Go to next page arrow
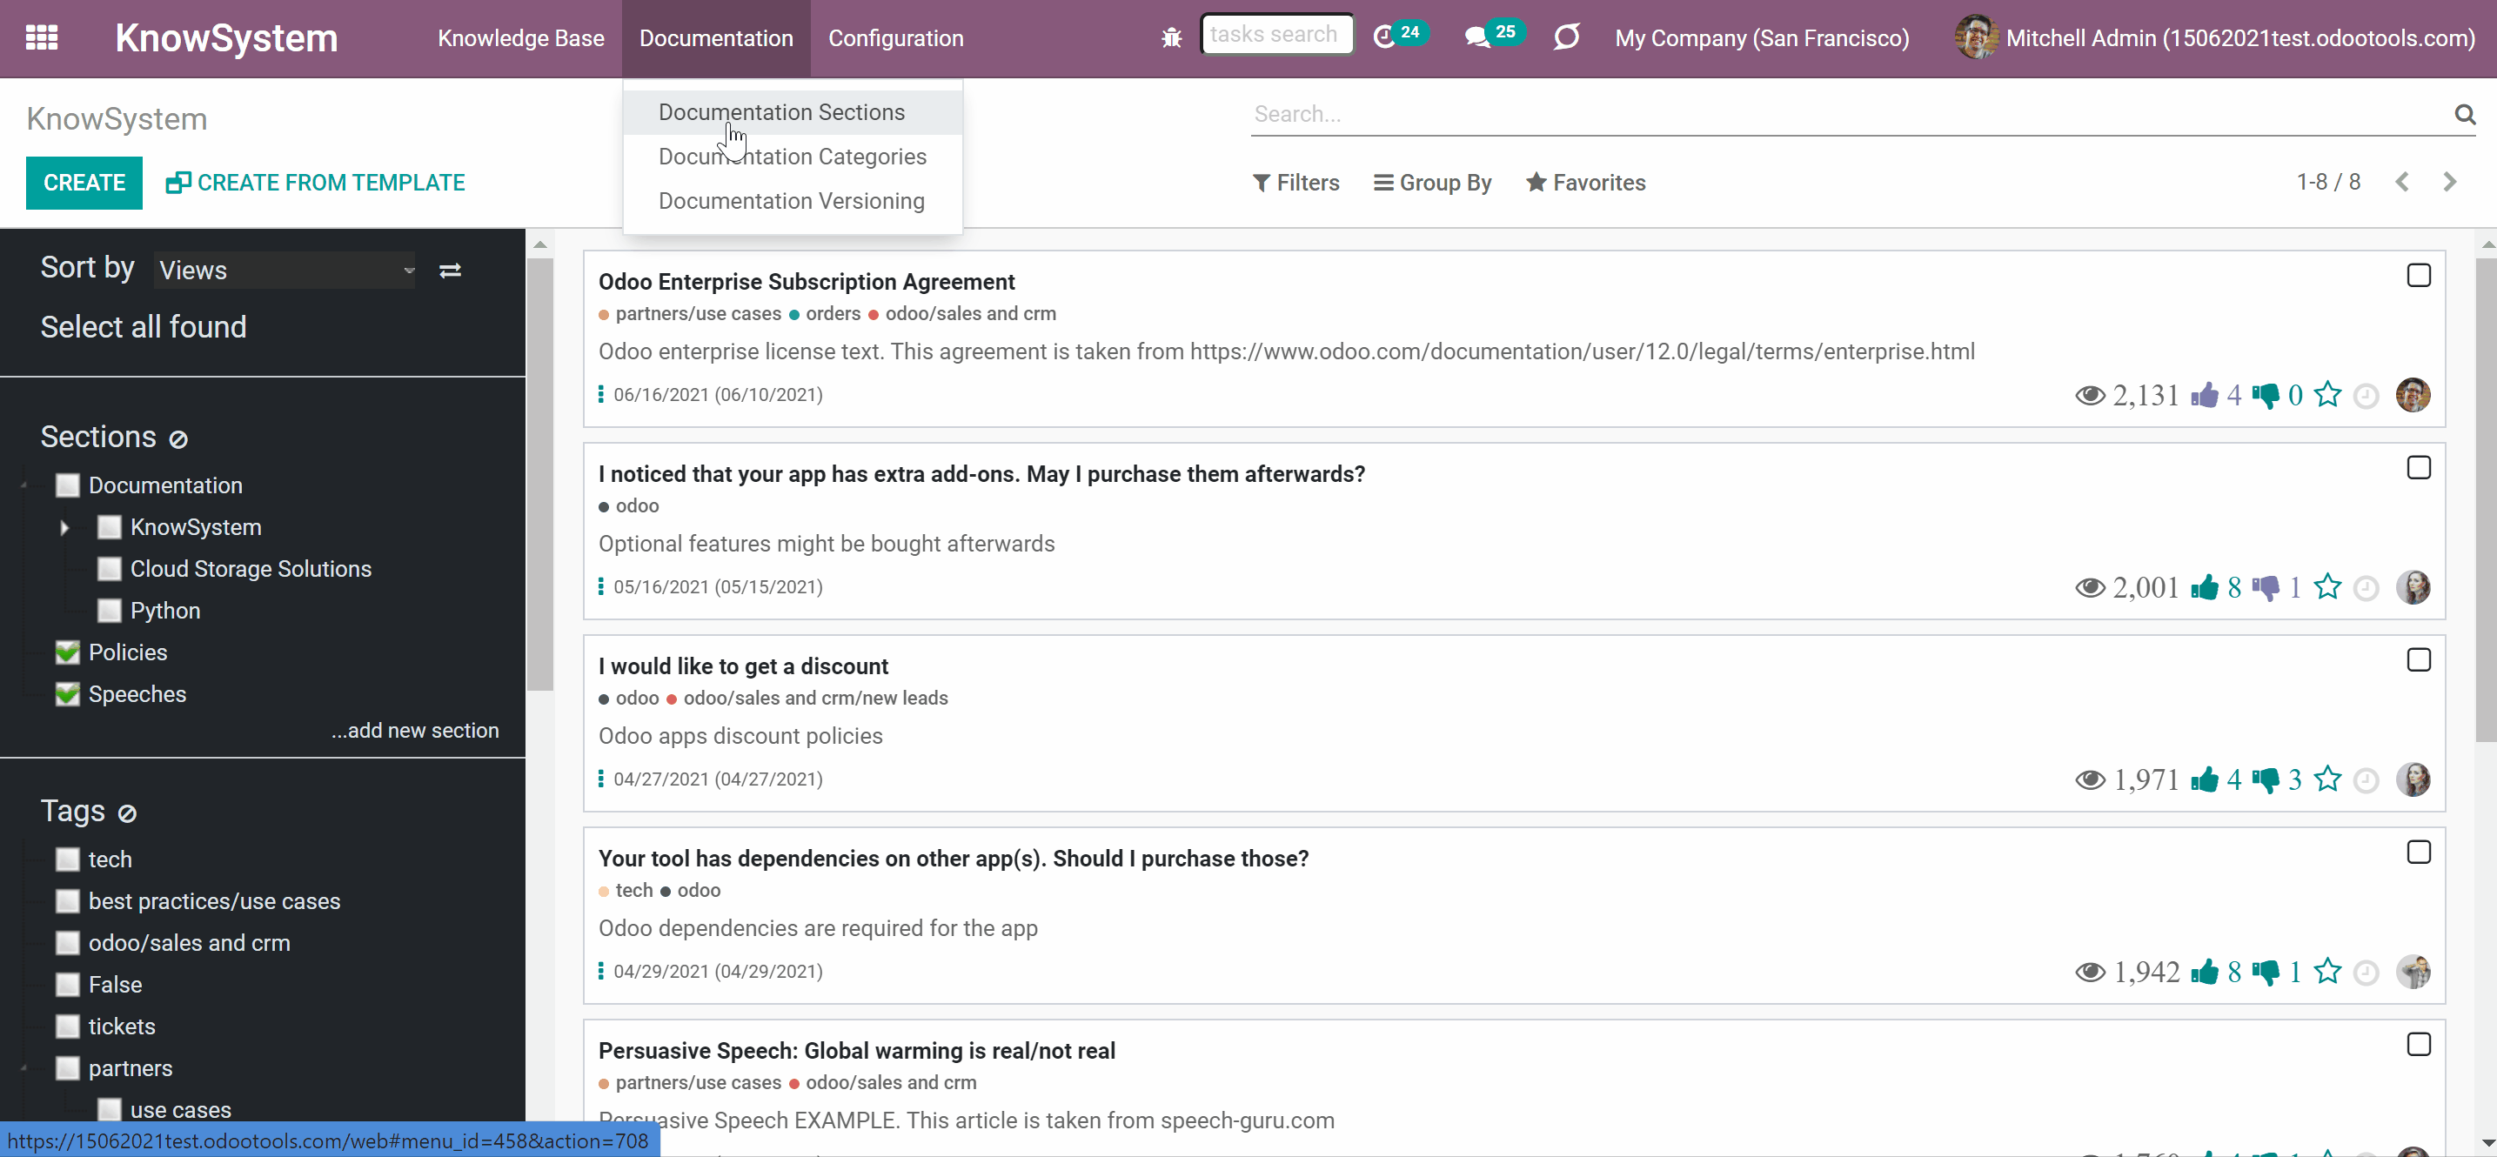This screenshot has width=2497, height=1157. click(x=2449, y=182)
